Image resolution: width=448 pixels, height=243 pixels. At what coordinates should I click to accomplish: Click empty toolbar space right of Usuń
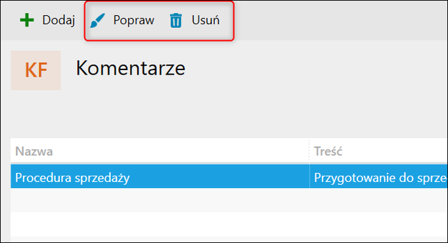pyautogui.click(x=340, y=20)
